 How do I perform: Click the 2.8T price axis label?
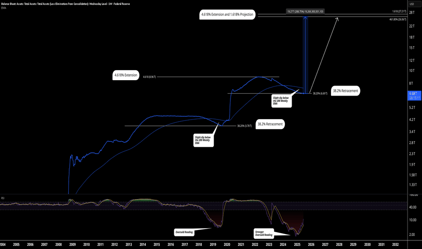tap(412, 143)
